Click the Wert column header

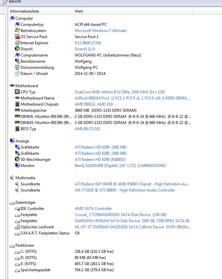(x=133, y=11)
